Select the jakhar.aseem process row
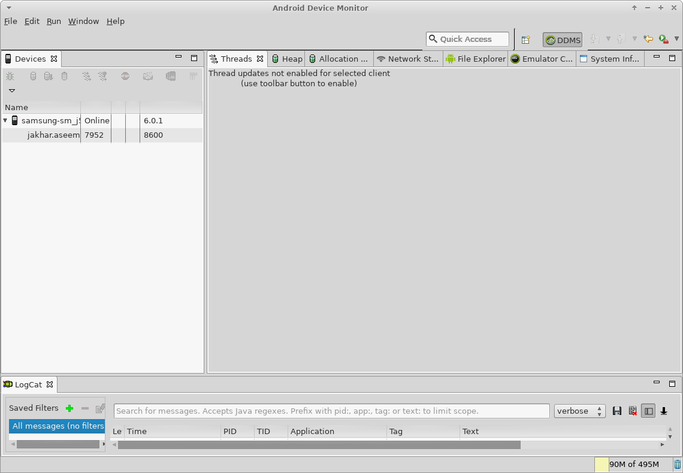The height and width of the screenshot is (473, 683). 53,135
